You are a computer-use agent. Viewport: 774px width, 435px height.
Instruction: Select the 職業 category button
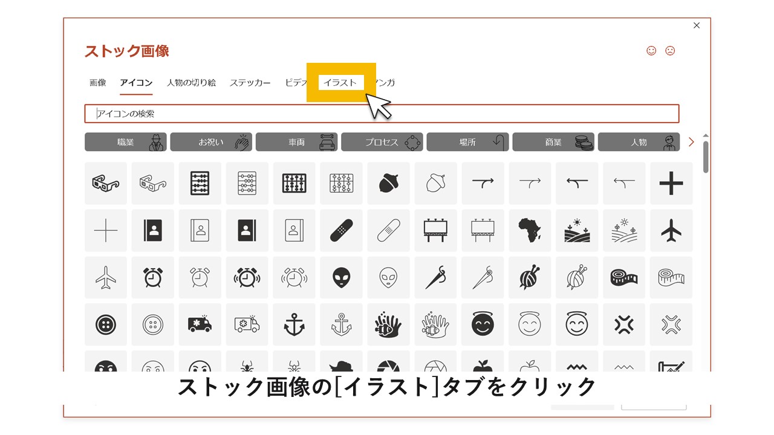click(x=125, y=141)
